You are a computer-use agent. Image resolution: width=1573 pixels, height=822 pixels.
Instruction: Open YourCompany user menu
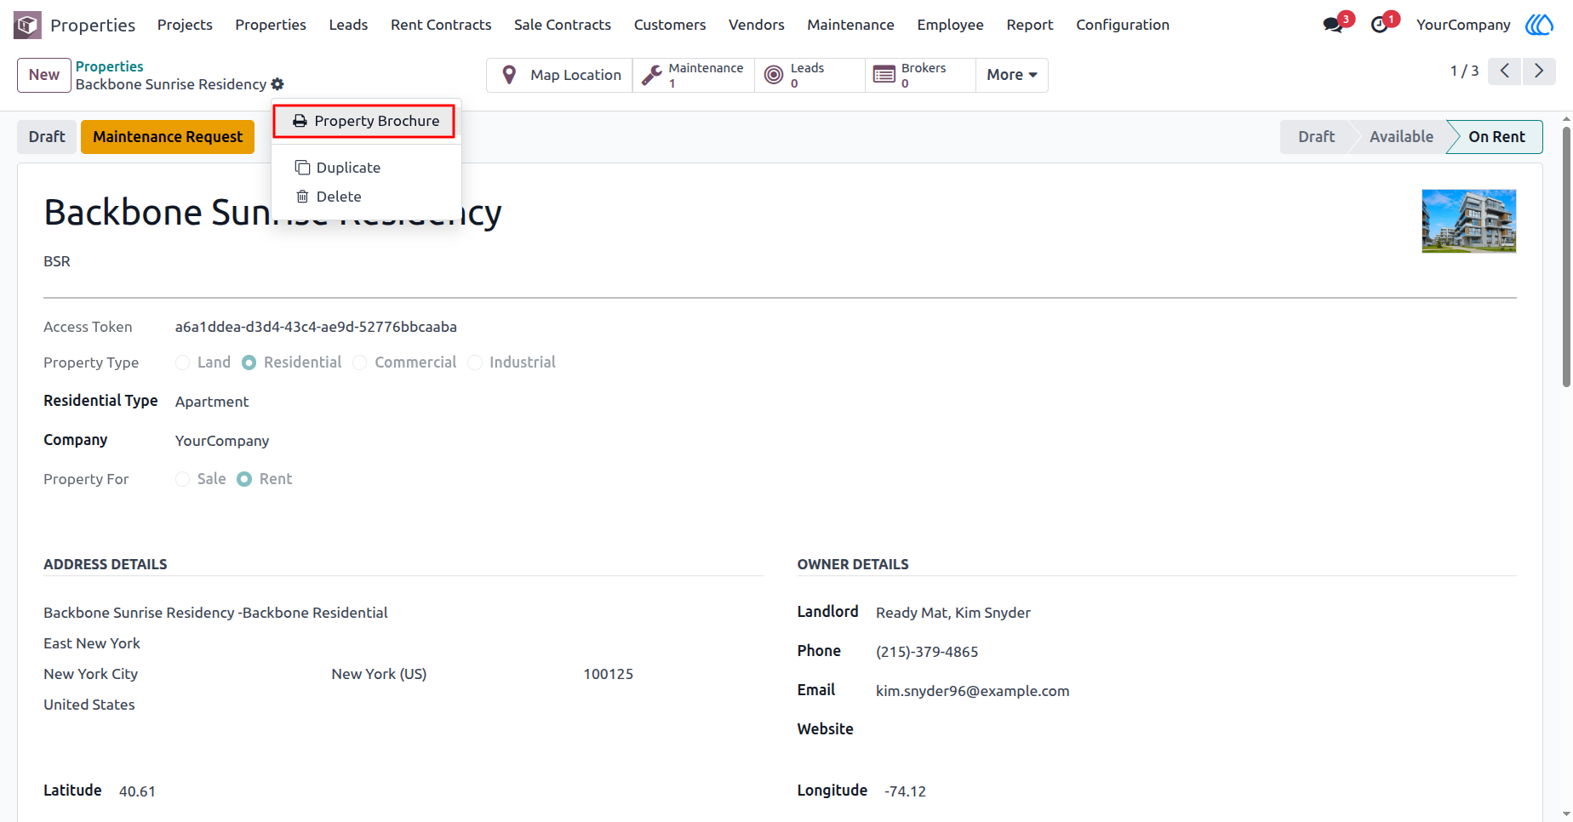tap(1463, 25)
